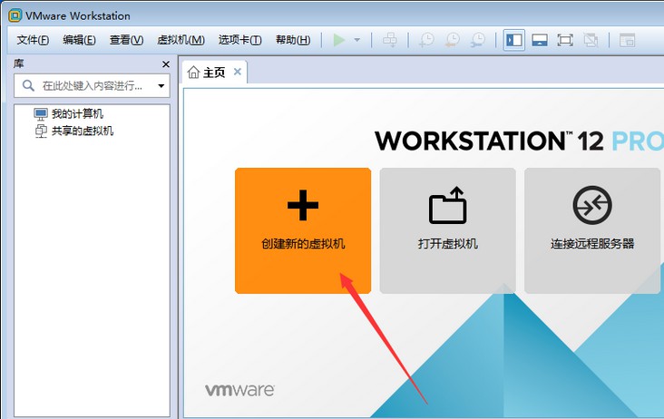The height and width of the screenshot is (419, 664).
Task: Click the green power on play icon
Action: tap(339, 40)
